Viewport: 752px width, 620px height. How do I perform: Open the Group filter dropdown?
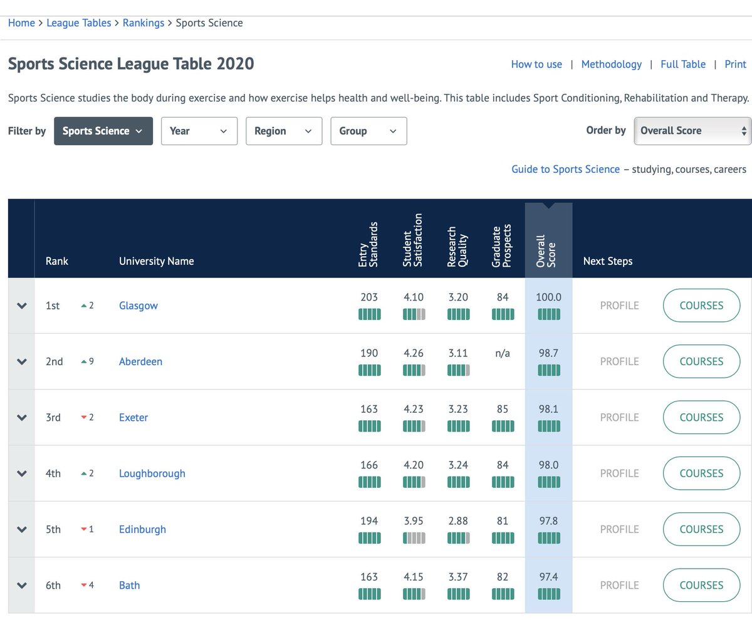pyautogui.click(x=368, y=131)
